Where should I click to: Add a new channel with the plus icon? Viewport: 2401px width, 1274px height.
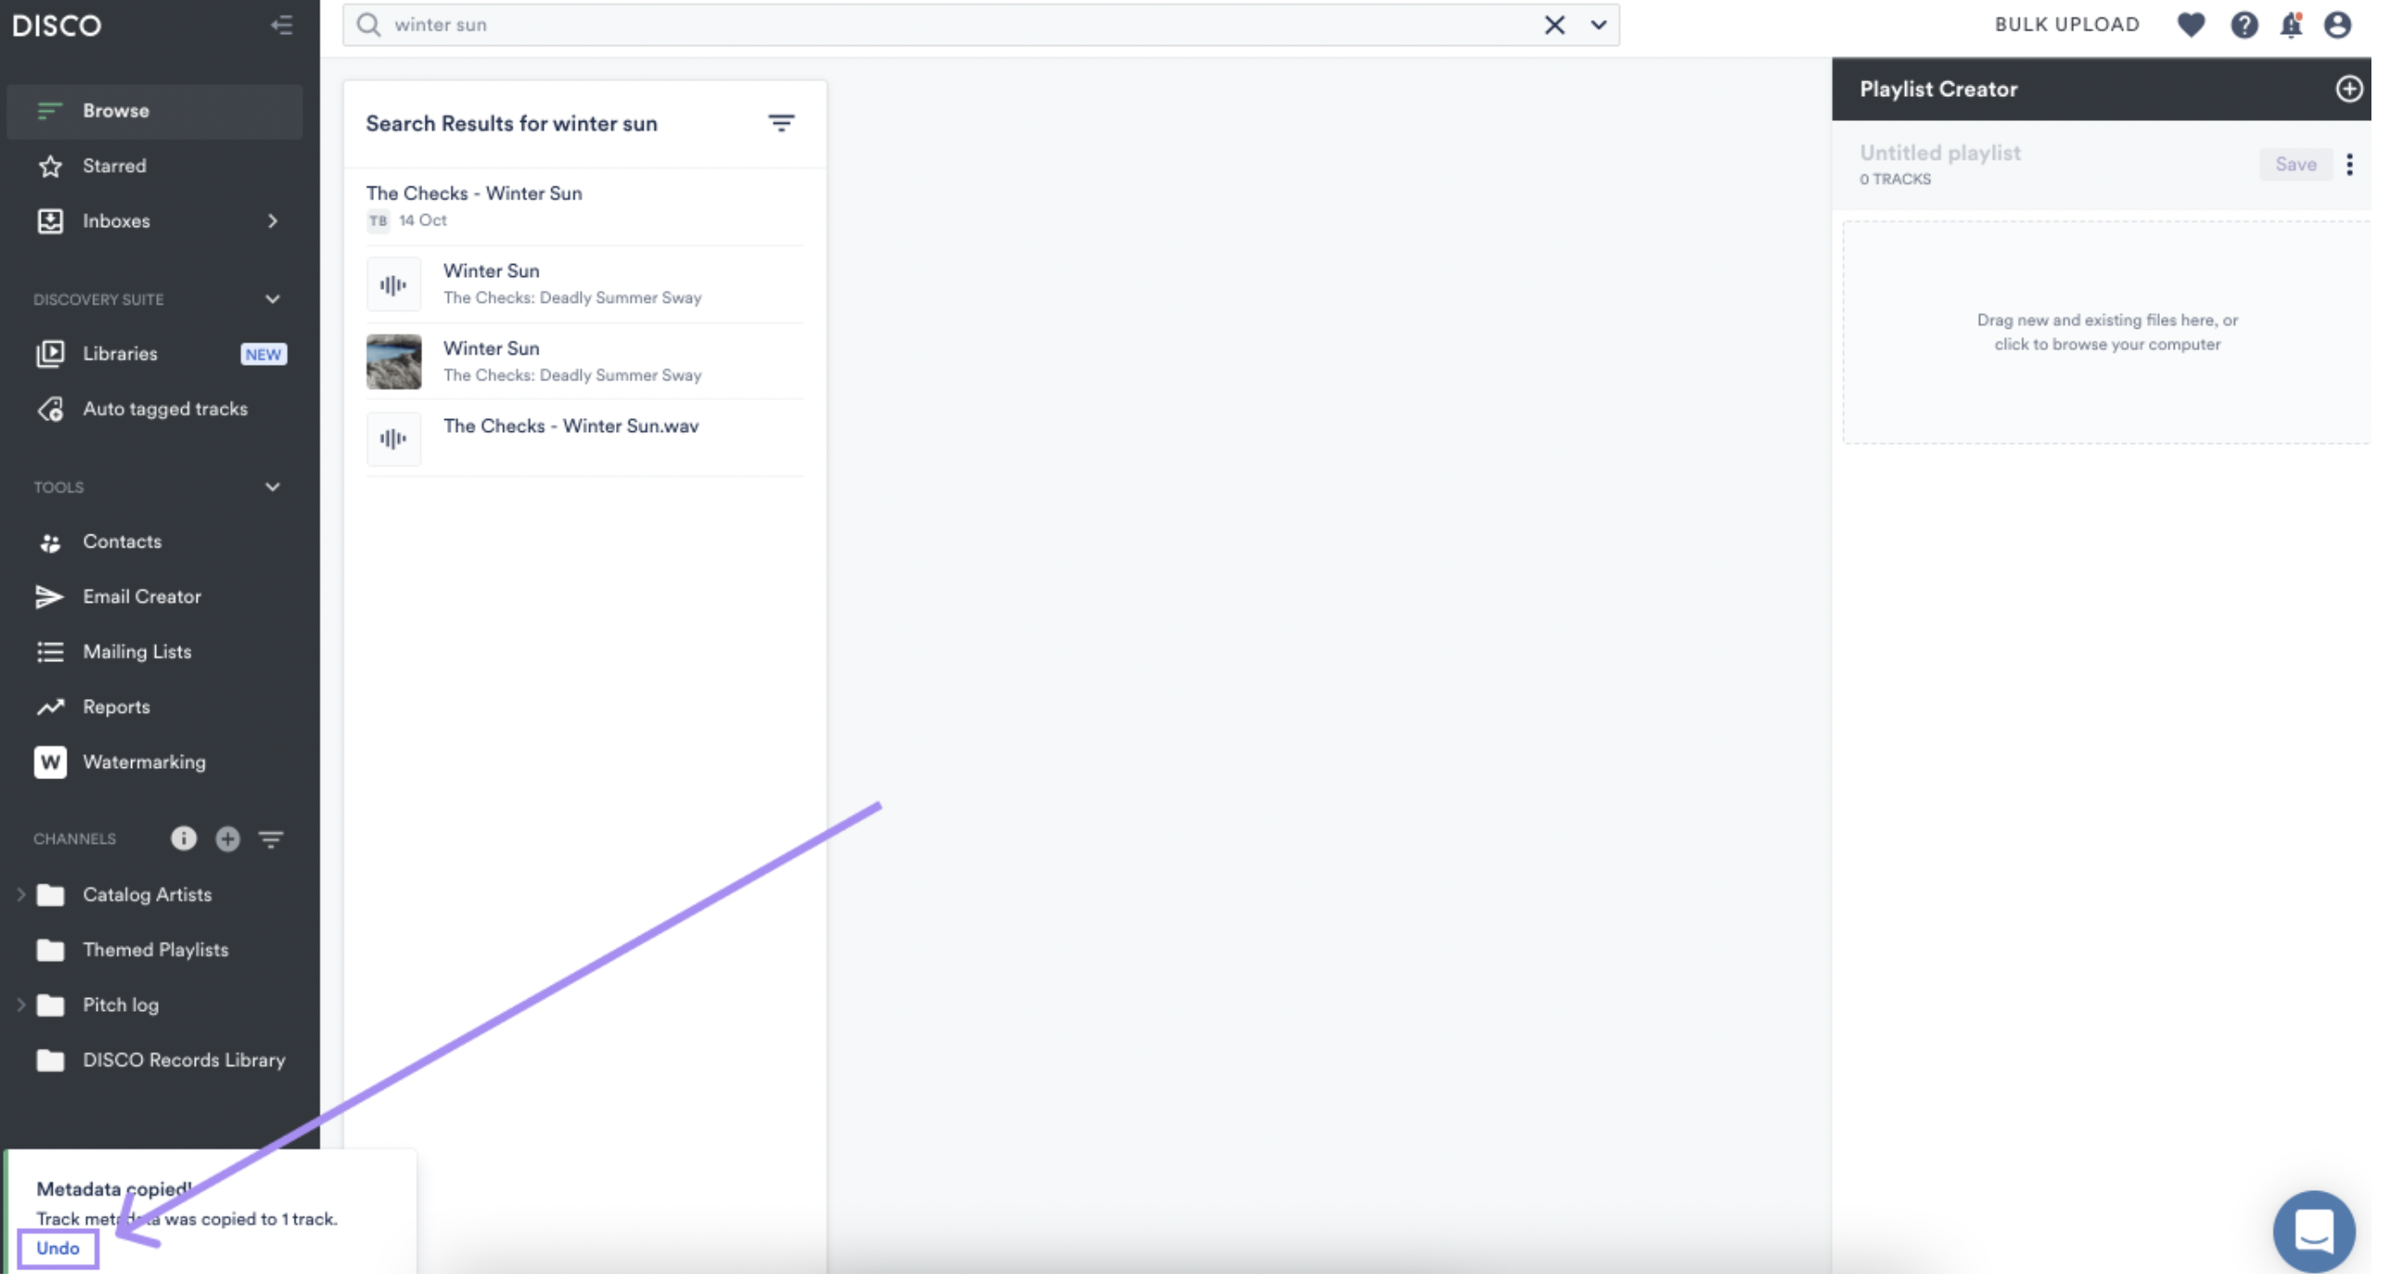[227, 839]
